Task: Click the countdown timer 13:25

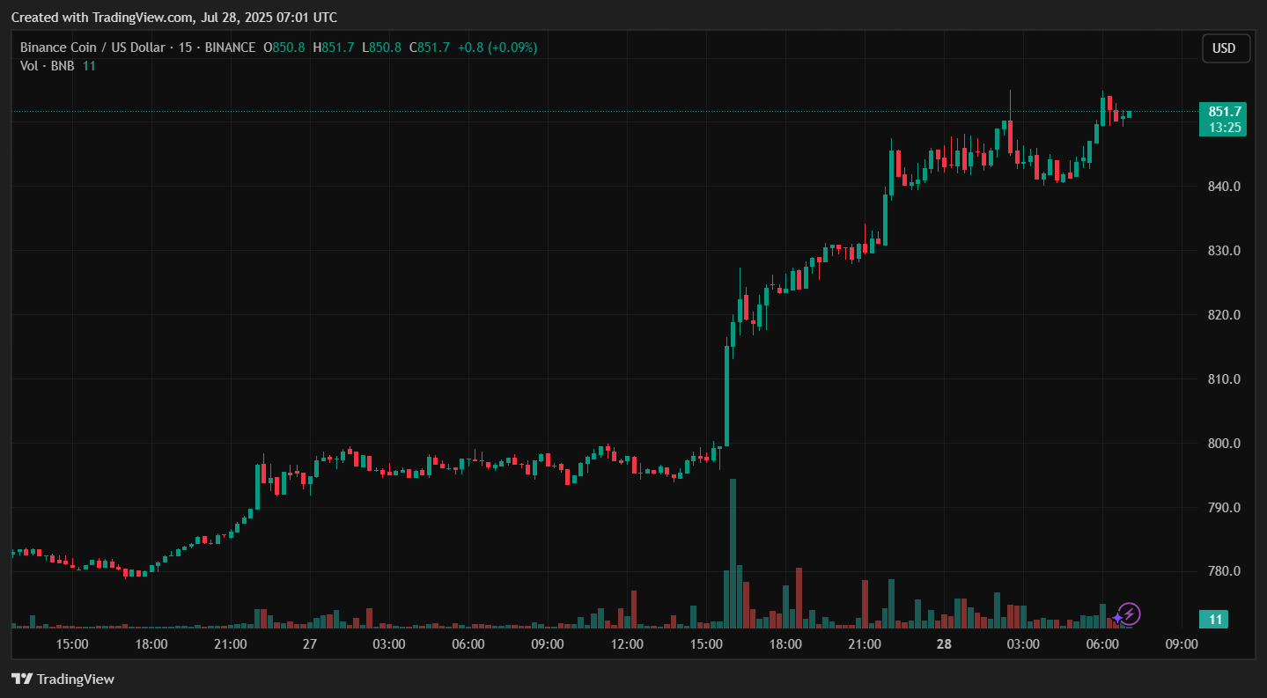Action: click(x=1225, y=128)
